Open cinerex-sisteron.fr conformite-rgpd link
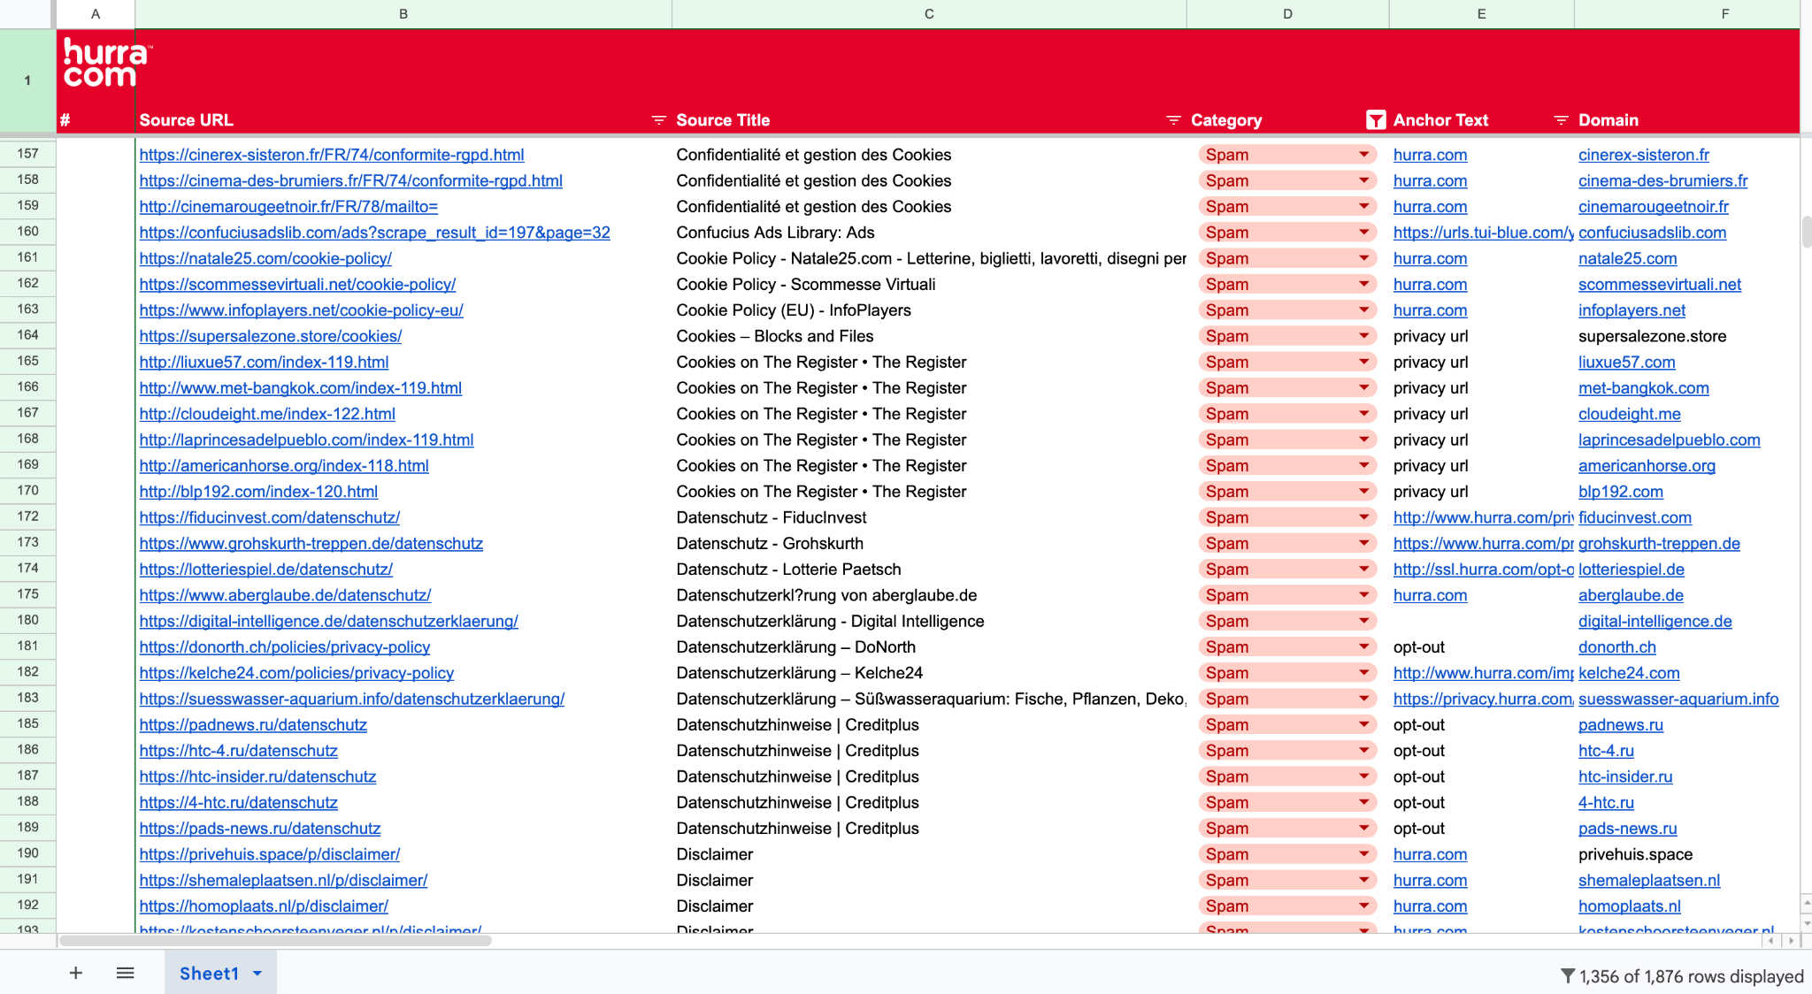This screenshot has height=994, width=1812. pyautogui.click(x=332, y=155)
